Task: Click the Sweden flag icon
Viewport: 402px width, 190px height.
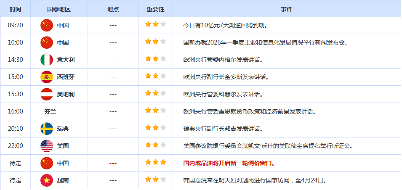Action: (x=47, y=129)
